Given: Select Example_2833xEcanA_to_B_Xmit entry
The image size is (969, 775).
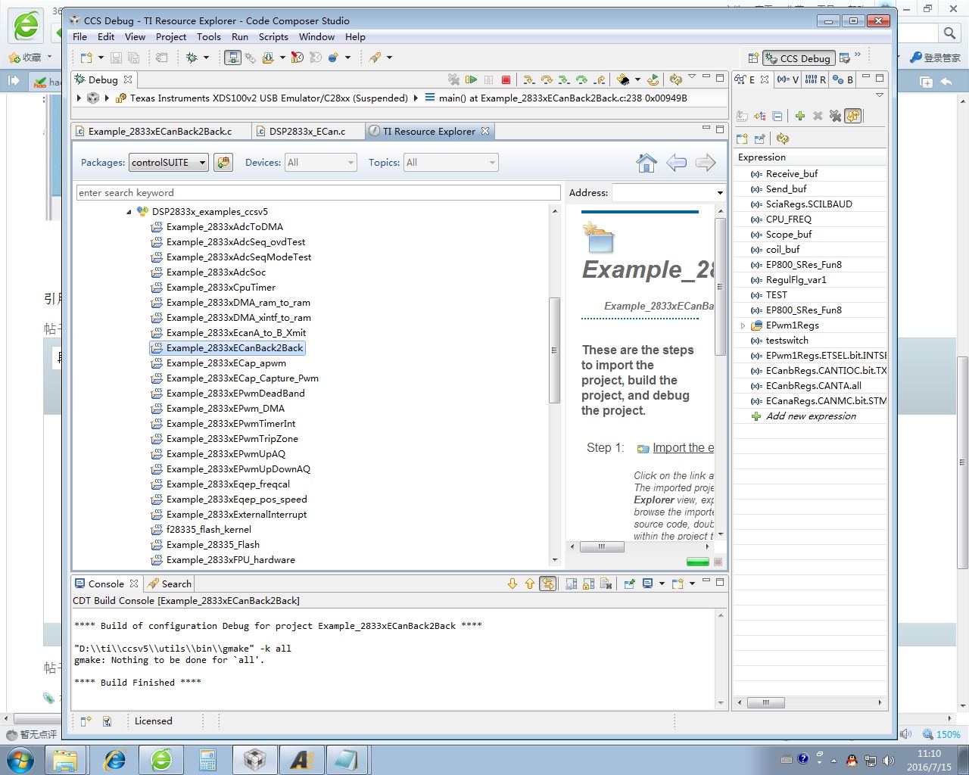Looking at the screenshot, I should click(236, 333).
